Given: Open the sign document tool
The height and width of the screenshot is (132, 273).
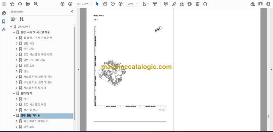Looking at the screenshot, I should point(182,4).
